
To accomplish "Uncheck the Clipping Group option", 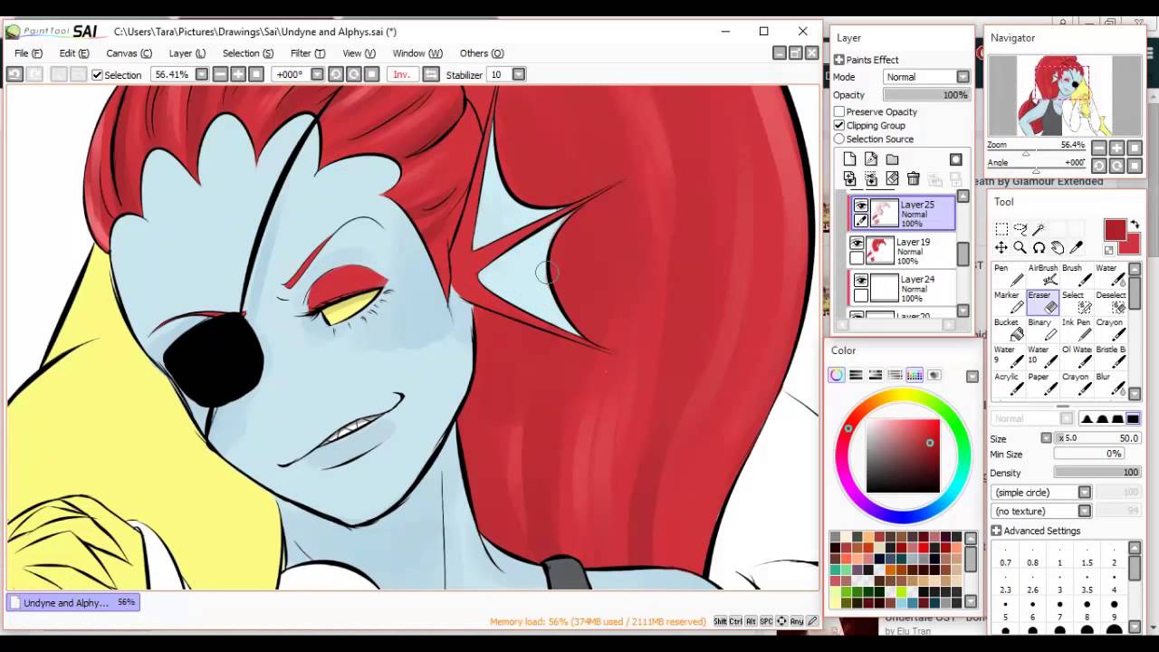I will [839, 125].
